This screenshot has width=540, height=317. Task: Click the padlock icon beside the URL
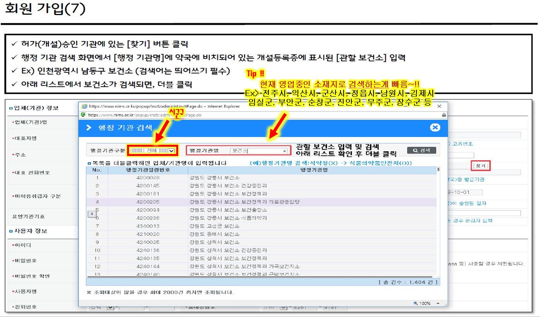click(444, 115)
